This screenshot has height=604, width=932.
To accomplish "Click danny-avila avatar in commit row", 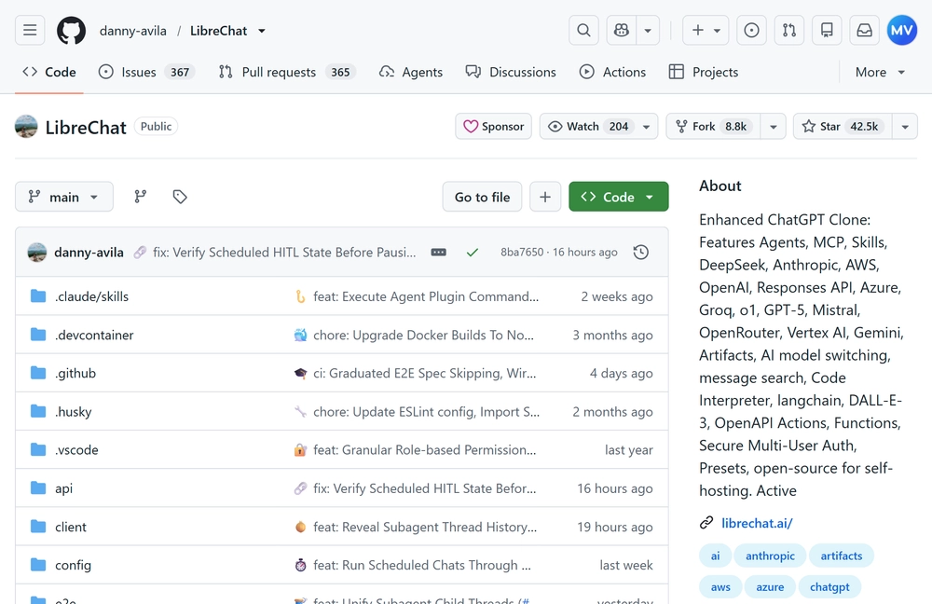I will click(x=37, y=252).
